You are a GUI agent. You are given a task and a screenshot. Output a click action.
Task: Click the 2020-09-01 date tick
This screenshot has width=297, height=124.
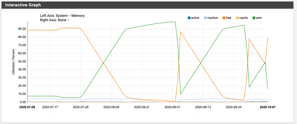tap(172, 107)
